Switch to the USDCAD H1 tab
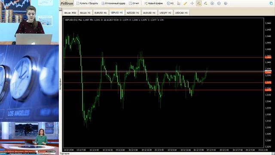 [x=181, y=13]
